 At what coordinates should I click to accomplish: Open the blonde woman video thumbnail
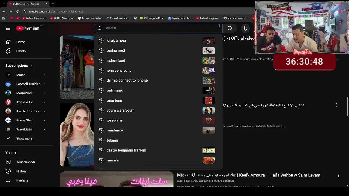(77, 134)
